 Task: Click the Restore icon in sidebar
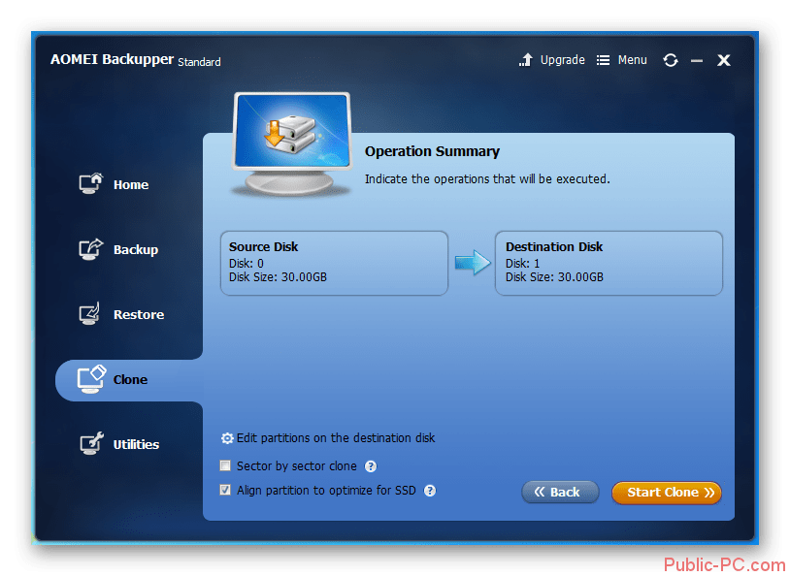pos(90,313)
